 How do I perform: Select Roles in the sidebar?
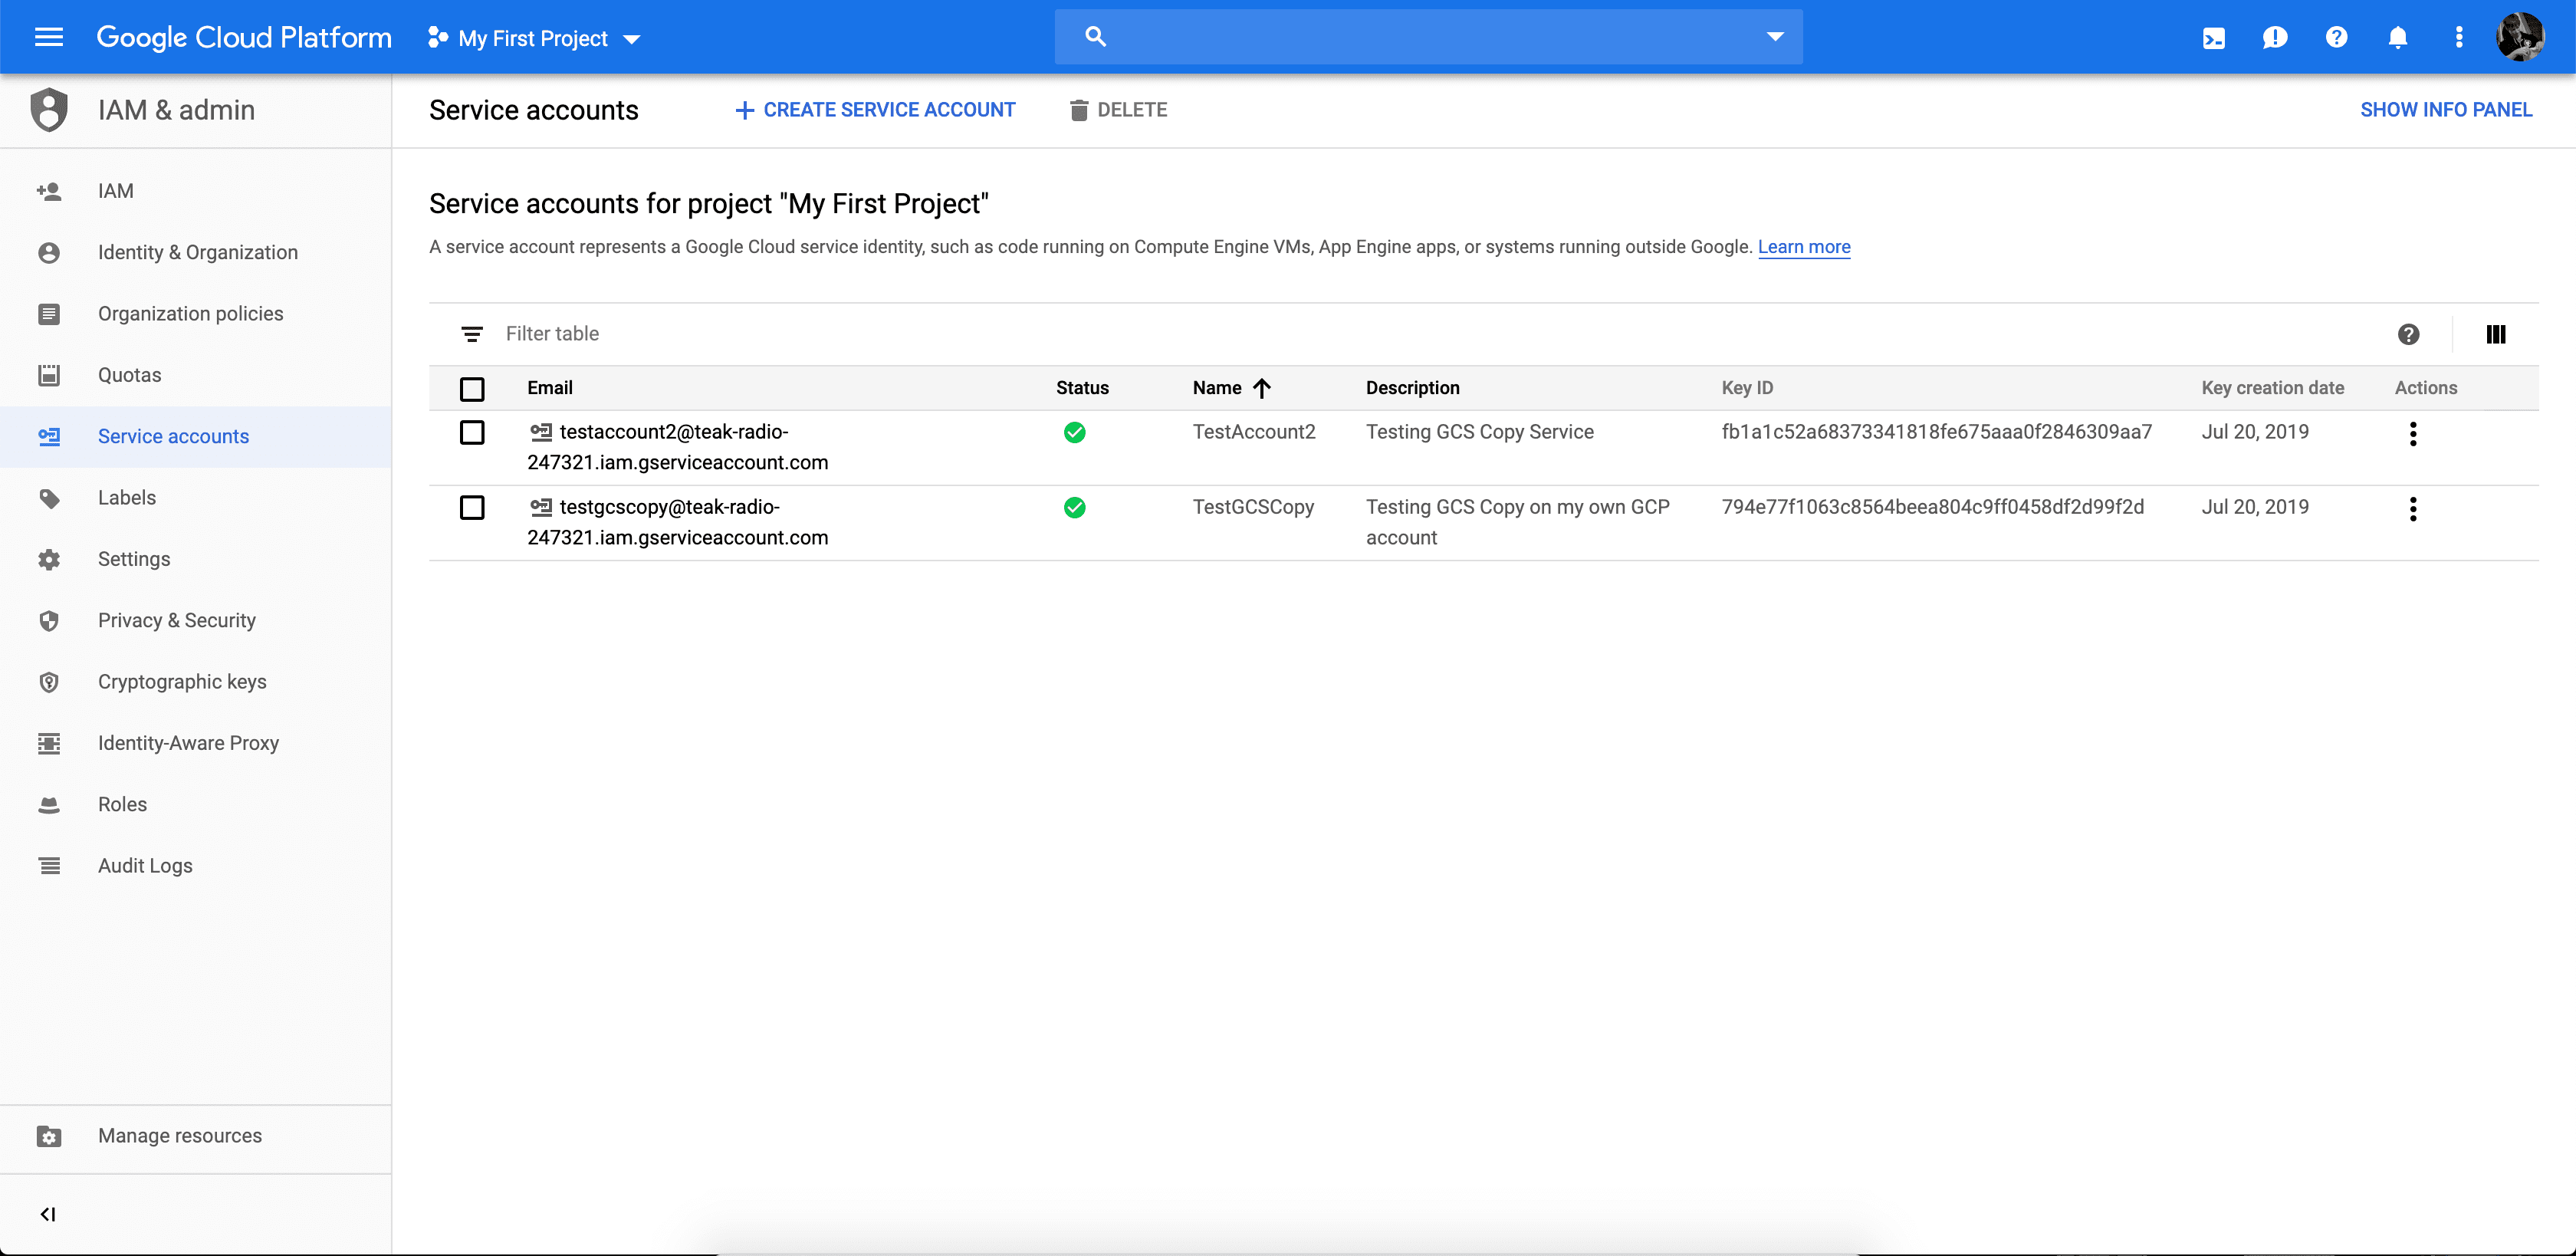122,804
